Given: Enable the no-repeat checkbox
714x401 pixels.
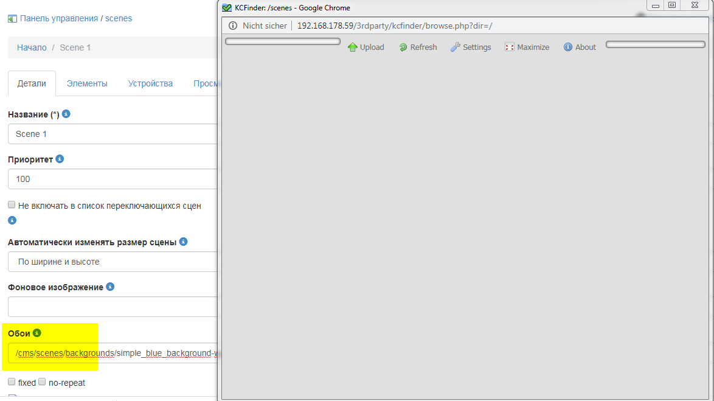Looking at the screenshot, I should (42, 382).
